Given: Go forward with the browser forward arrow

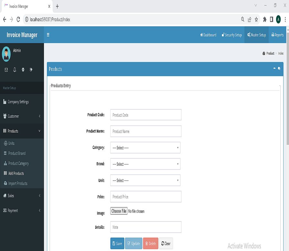Looking at the screenshot, I should [12, 19].
